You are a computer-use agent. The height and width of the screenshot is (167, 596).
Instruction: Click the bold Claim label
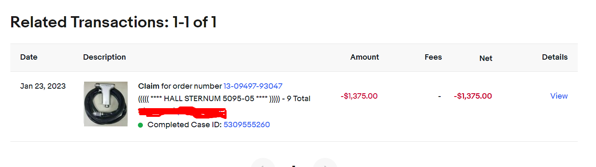[149, 86]
